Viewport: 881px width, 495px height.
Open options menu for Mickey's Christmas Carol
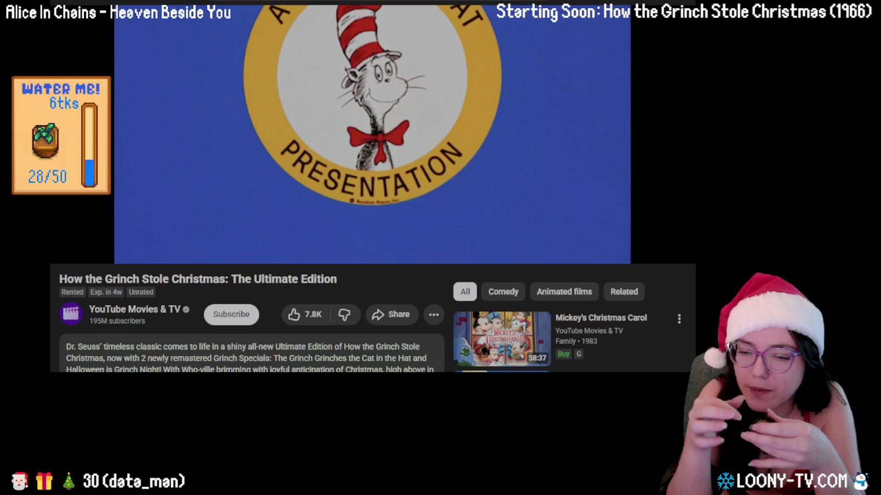point(679,319)
